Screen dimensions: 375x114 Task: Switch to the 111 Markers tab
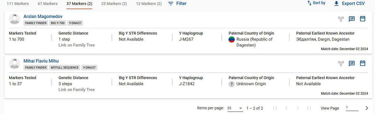tap(18, 4)
